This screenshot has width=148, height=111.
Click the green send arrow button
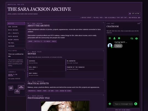[x=136, y=104]
